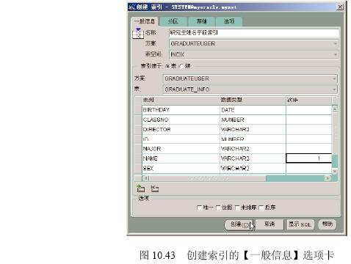Click the VARCHAR2 type cell in MAJOR row

[253, 149]
